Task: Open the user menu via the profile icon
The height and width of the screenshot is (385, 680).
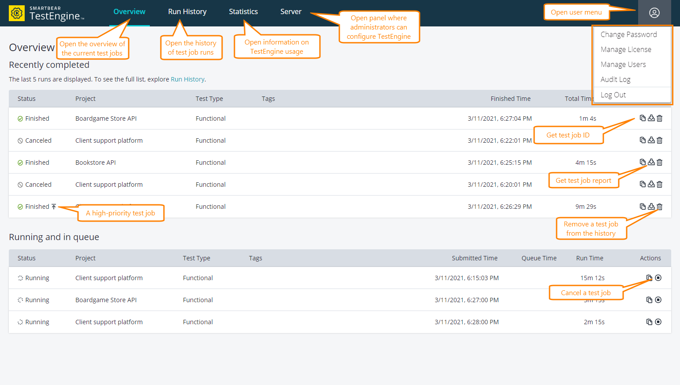Action: pyautogui.click(x=654, y=12)
